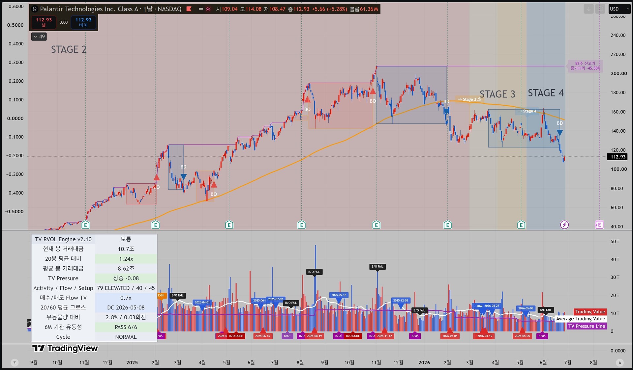Open the earnings E marker at November 2024
The image size is (633, 370).
click(85, 225)
